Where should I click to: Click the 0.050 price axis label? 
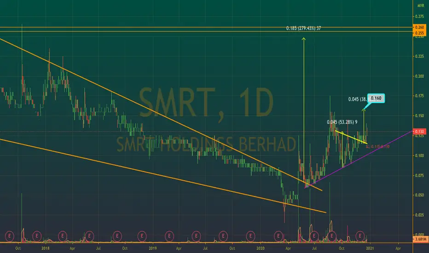[x=419, y=195]
